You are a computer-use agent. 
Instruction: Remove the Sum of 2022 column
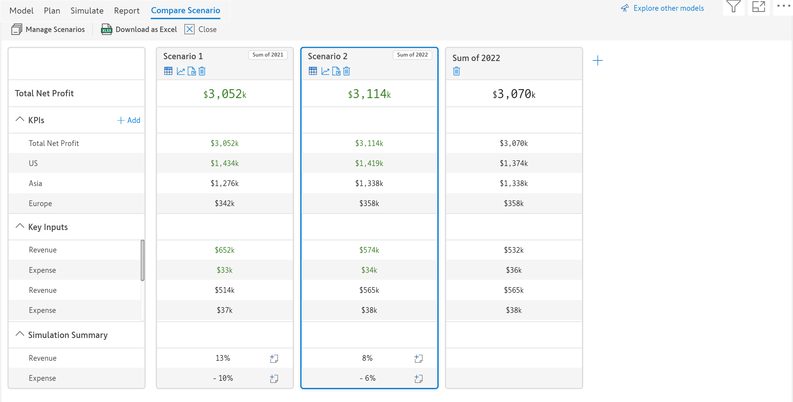click(x=457, y=71)
